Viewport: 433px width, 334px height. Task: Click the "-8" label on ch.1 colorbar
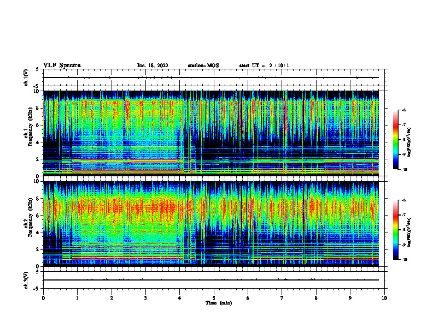[x=404, y=140]
